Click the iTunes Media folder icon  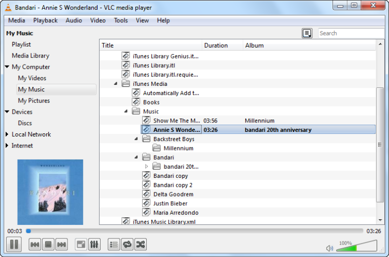click(126, 83)
